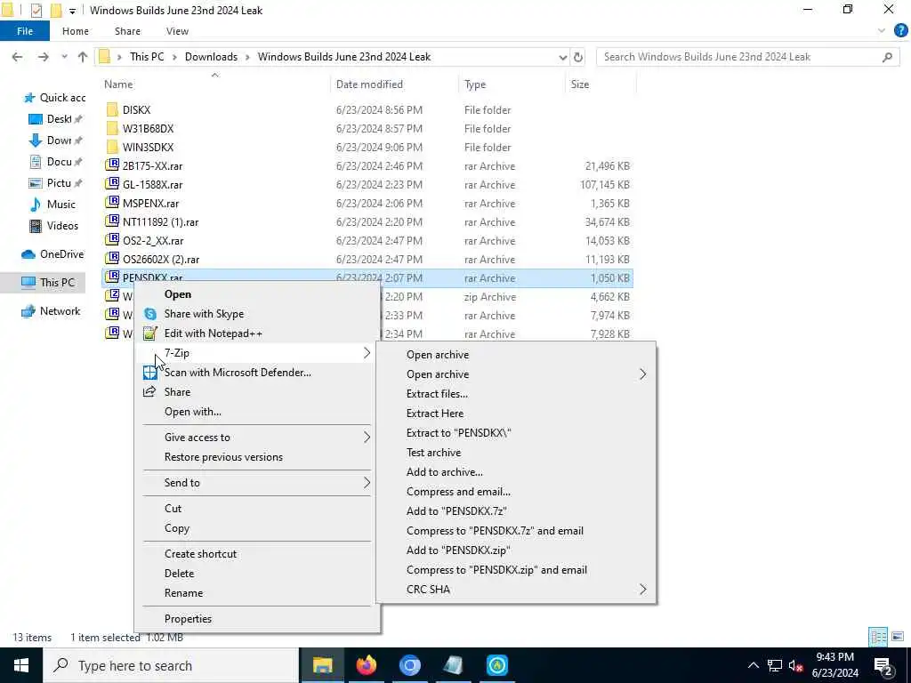Click the Microsoft Defender shield icon
The height and width of the screenshot is (683, 911).
pyautogui.click(x=149, y=373)
